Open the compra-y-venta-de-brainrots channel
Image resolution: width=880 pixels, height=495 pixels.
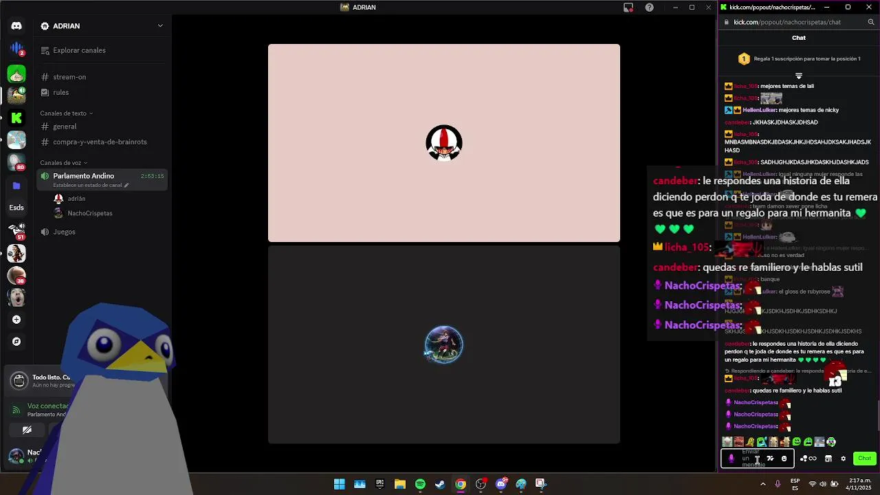coord(101,142)
